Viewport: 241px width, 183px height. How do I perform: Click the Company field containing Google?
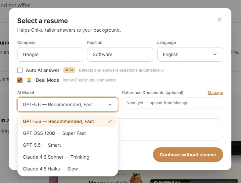[x=50, y=54]
